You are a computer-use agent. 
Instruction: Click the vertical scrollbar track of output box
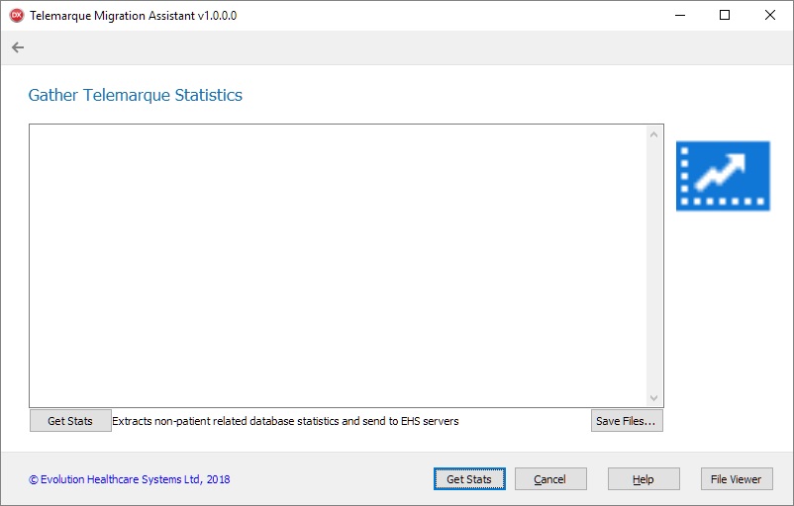[653, 265]
